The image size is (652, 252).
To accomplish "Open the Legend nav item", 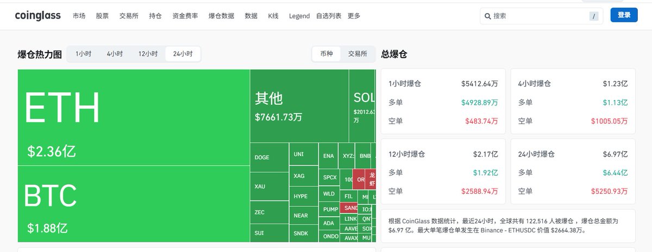I will click(x=299, y=16).
